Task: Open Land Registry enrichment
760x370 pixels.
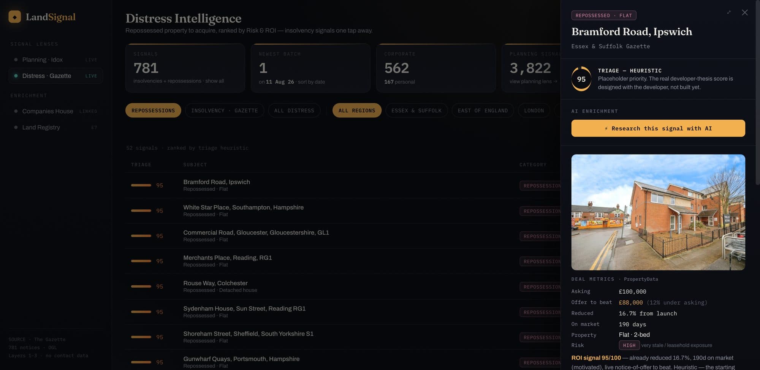Action: (x=55, y=127)
